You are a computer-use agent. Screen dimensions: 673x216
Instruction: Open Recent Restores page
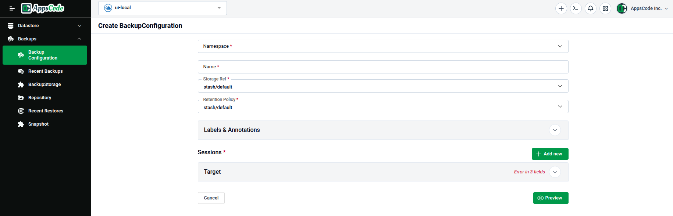click(45, 111)
